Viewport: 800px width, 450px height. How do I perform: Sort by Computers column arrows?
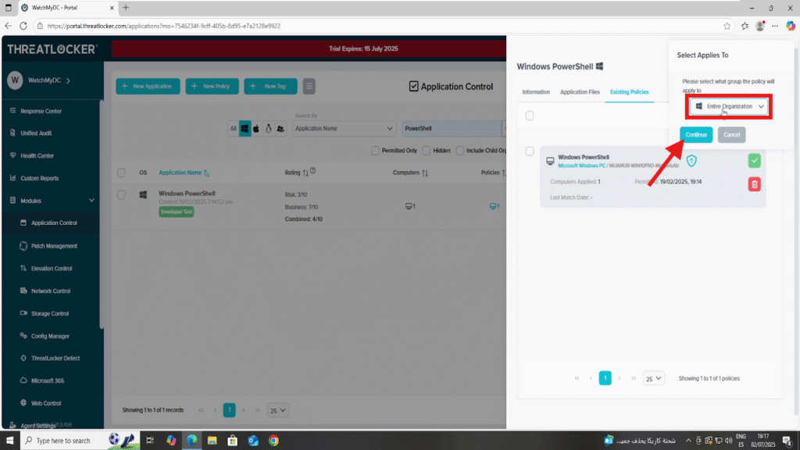(424, 173)
